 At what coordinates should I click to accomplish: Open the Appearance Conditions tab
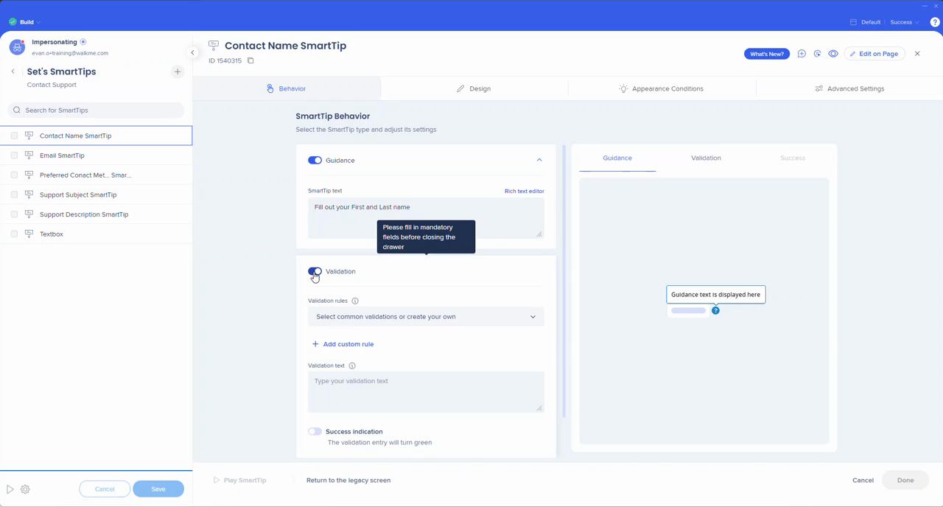[662, 88]
